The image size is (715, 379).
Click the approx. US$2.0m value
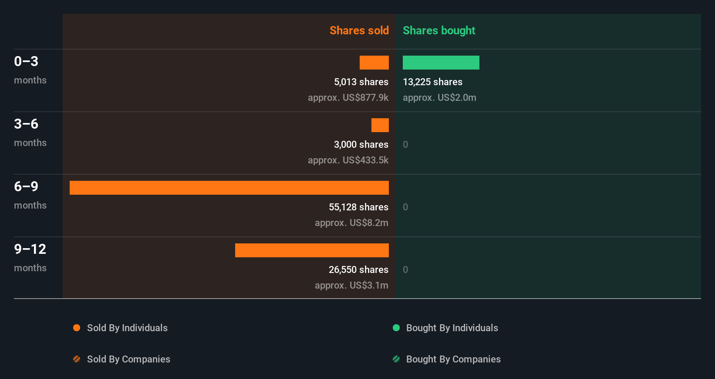coord(439,98)
